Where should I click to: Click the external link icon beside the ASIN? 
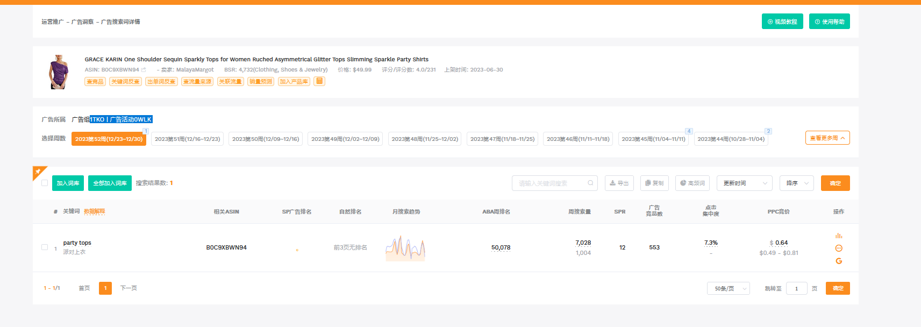(144, 70)
